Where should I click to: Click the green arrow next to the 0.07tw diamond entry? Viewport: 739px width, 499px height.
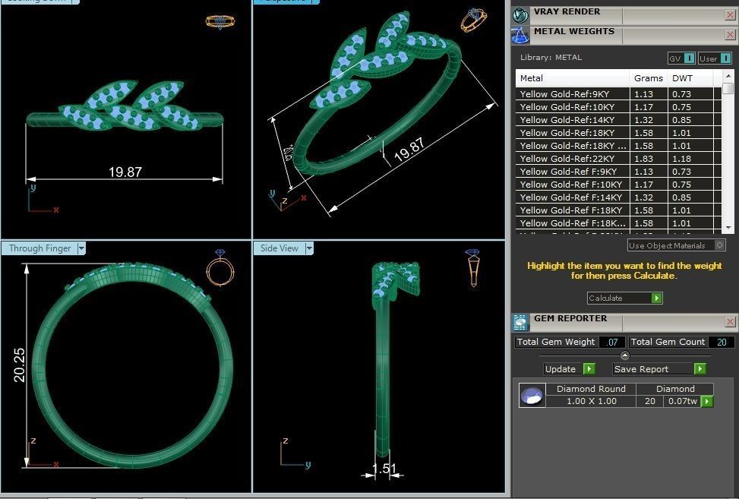point(707,401)
